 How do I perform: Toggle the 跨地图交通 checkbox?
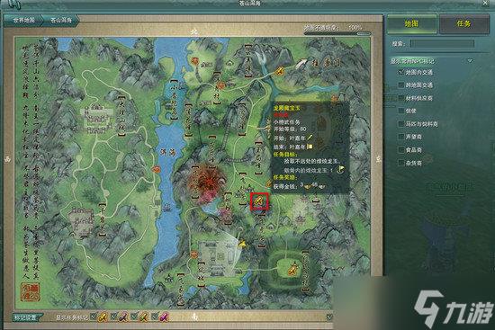tap(401, 85)
